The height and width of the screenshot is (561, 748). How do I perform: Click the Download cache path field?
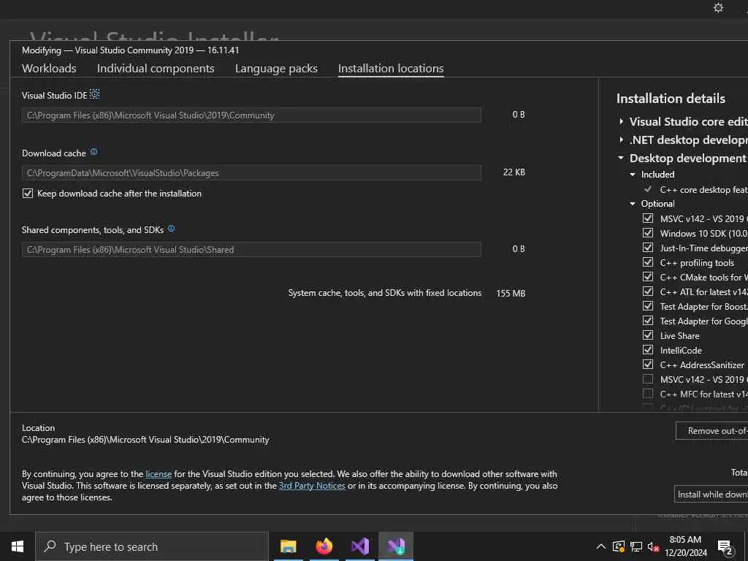pyautogui.click(x=251, y=172)
